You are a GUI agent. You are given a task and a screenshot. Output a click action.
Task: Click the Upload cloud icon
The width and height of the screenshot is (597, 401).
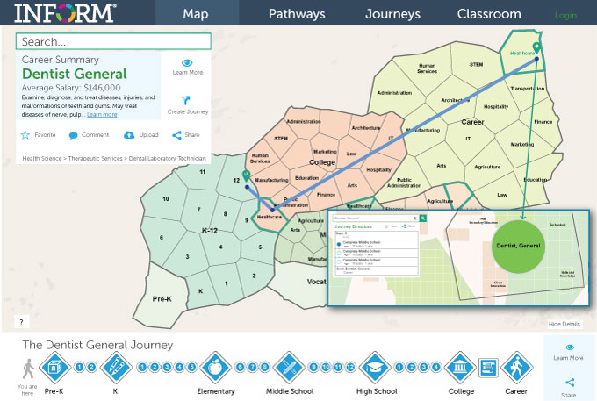[x=129, y=134]
